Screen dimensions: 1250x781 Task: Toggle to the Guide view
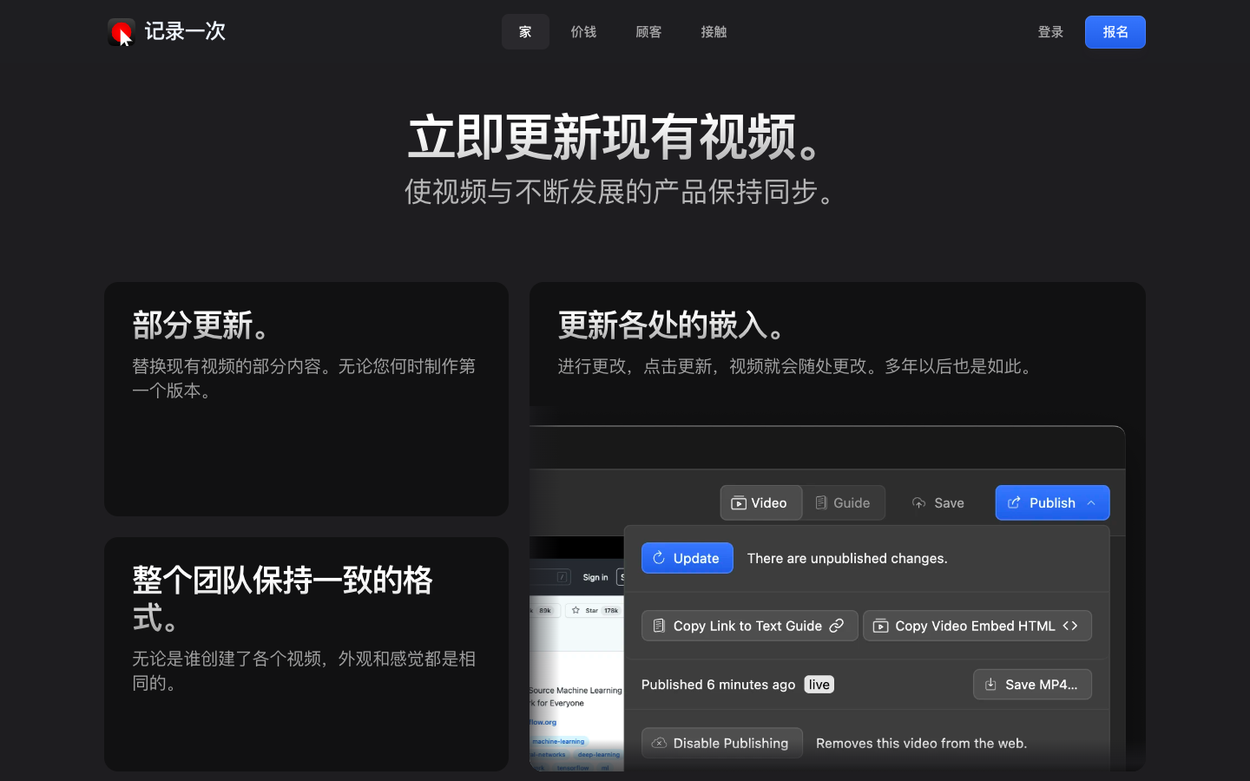844,503
